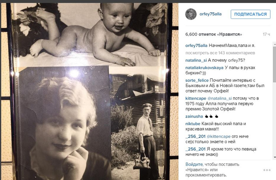The image size is (276, 180).
Task: Open niktube commenter profile
Action: 193,124
